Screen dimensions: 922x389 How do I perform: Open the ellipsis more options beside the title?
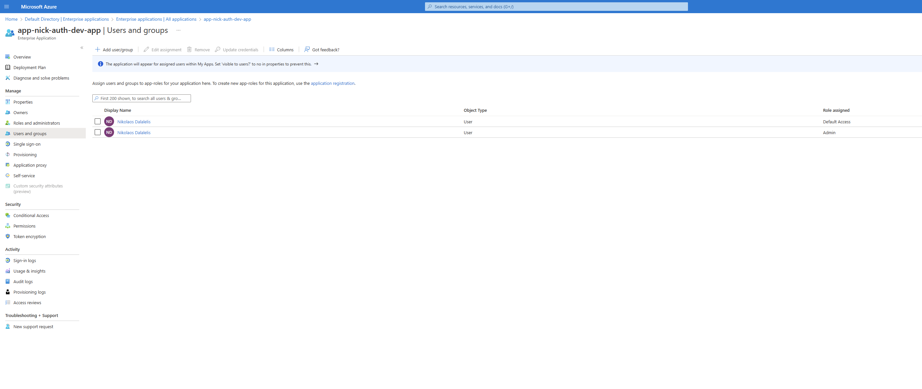coord(178,31)
